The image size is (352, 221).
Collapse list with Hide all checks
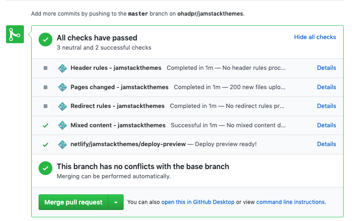(315, 37)
